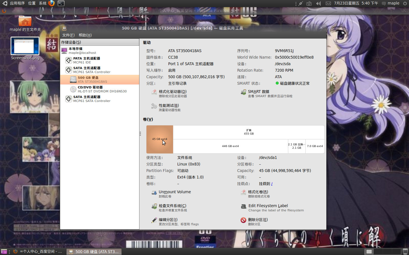Viewport: 409px width, 255px height.
Task: Select the 扩展 455 GB extended partition
Action: tap(249, 132)
